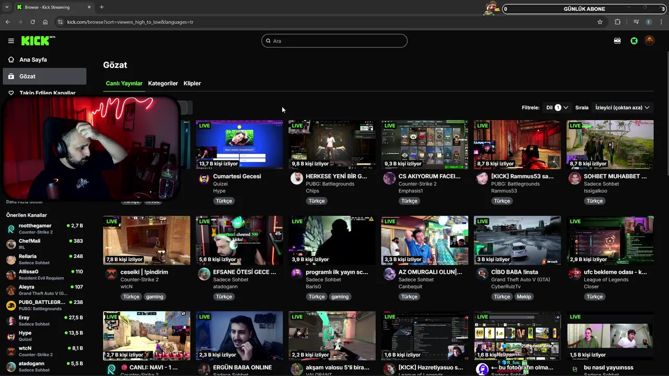This screenshot has width=669, height=376.
Task: Focus the Ara search field
Action: coord(334,41)
